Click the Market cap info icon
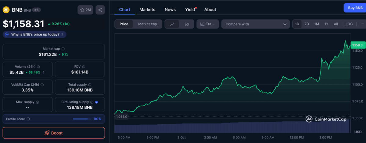 coord(63,49)
